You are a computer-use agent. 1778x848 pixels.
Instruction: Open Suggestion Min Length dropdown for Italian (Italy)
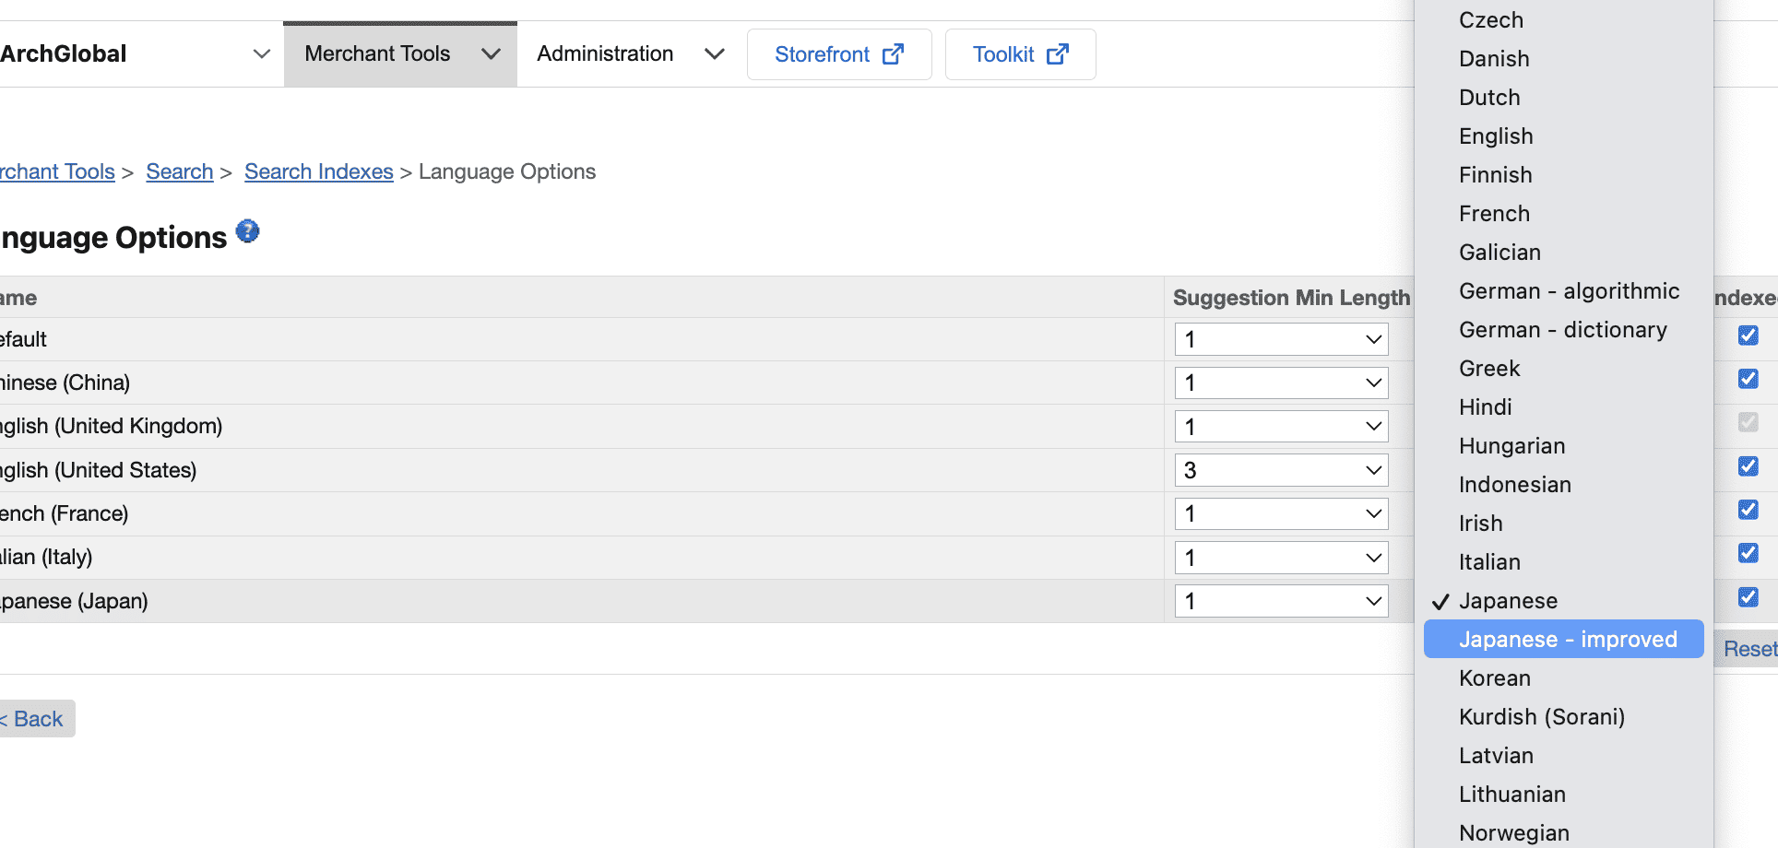pos(1281,558)
